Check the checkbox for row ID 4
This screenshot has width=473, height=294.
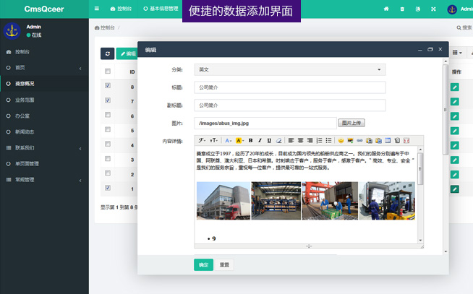[108, 144]
